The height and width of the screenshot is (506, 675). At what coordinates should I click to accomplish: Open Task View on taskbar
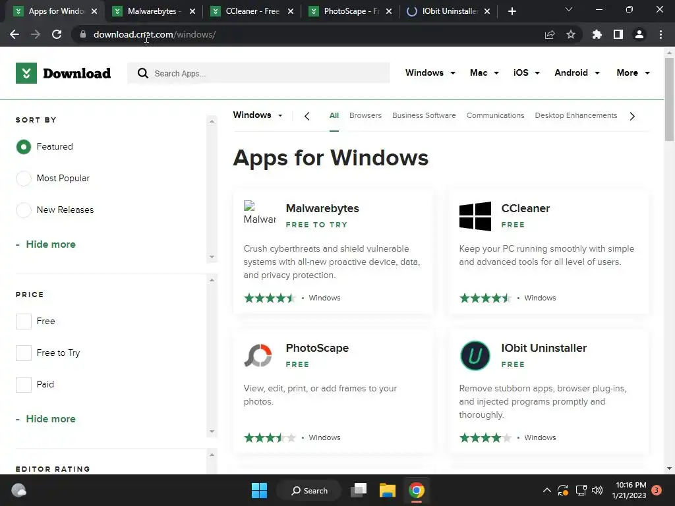(359, 490)
